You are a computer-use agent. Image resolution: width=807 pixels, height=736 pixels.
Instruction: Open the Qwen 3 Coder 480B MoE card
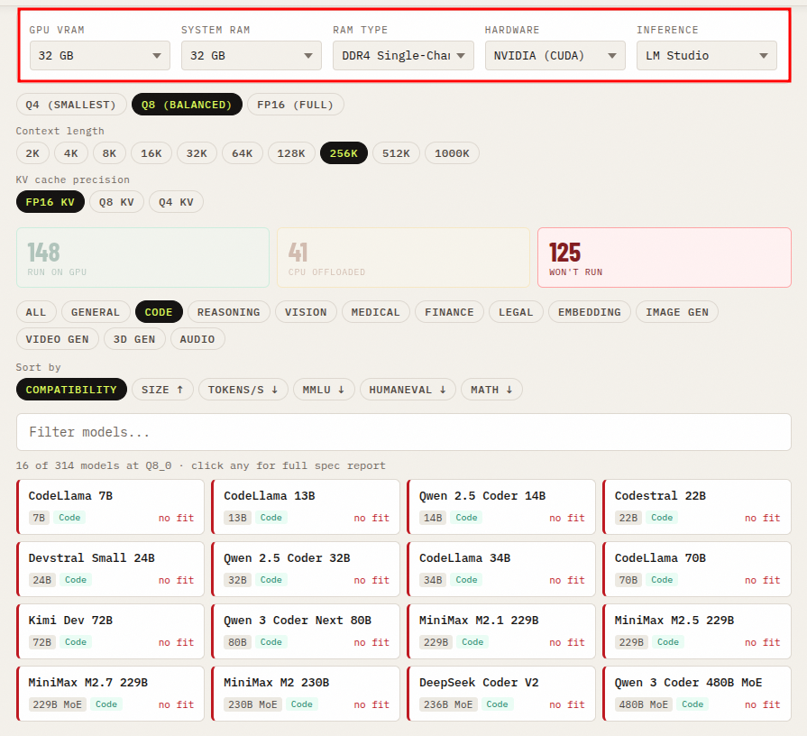click(697, 694)
